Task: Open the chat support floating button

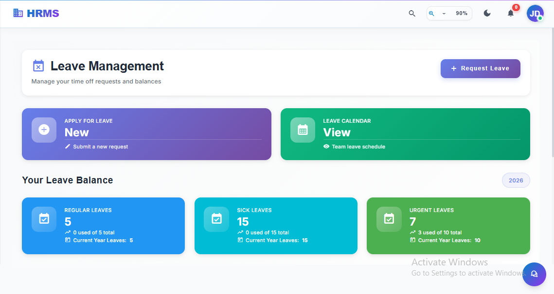Action: click(x=534, y=274)
